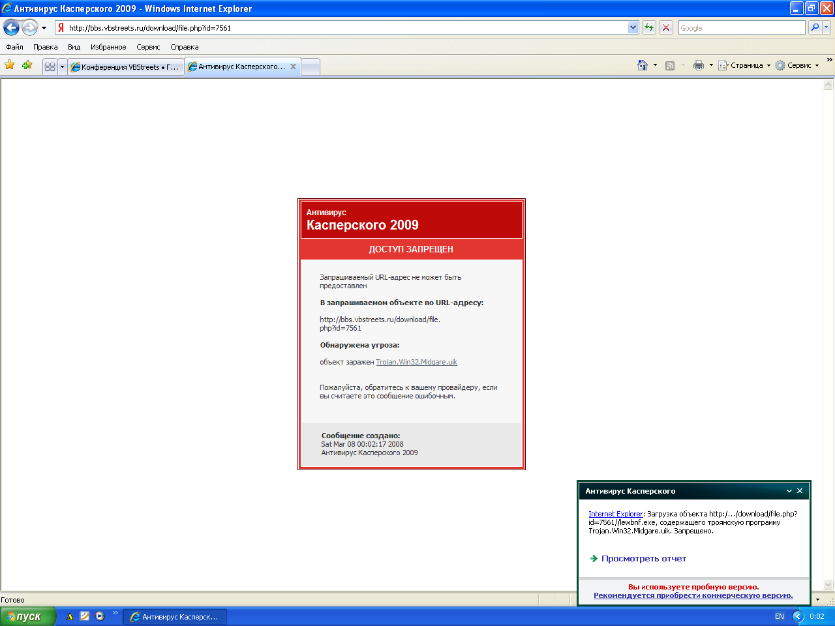The height and width of the screenshot is (626, 835).
Task: Open the пуск Start menu
Action: pyautogui.click(x=28, y=616)
